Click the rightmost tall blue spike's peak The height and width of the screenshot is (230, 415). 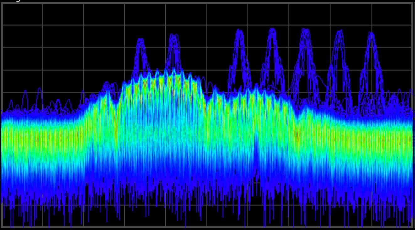372,34
